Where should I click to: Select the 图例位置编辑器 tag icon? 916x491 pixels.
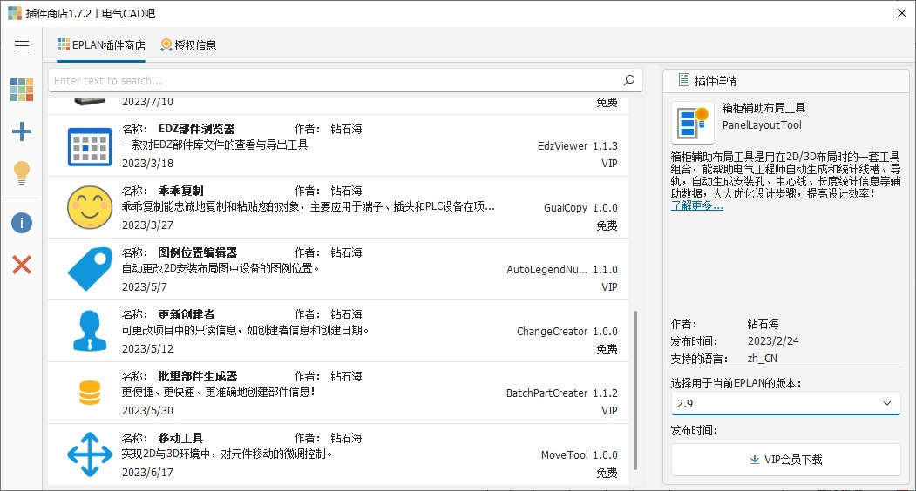90,269
